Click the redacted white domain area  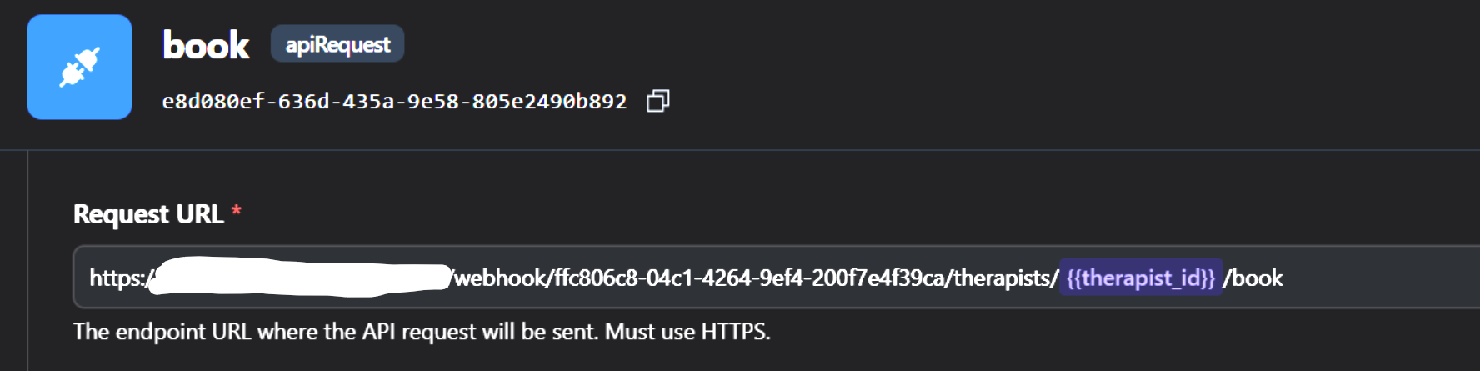300,278
